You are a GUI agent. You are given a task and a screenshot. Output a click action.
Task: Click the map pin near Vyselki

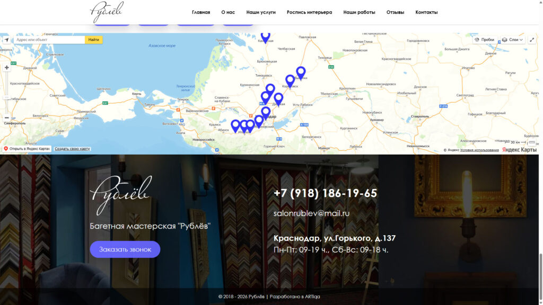[x=301, y=73]
